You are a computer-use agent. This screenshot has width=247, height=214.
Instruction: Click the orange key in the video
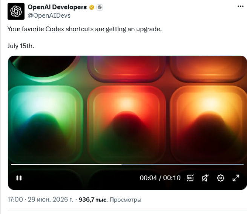click(x=209, y=124)
